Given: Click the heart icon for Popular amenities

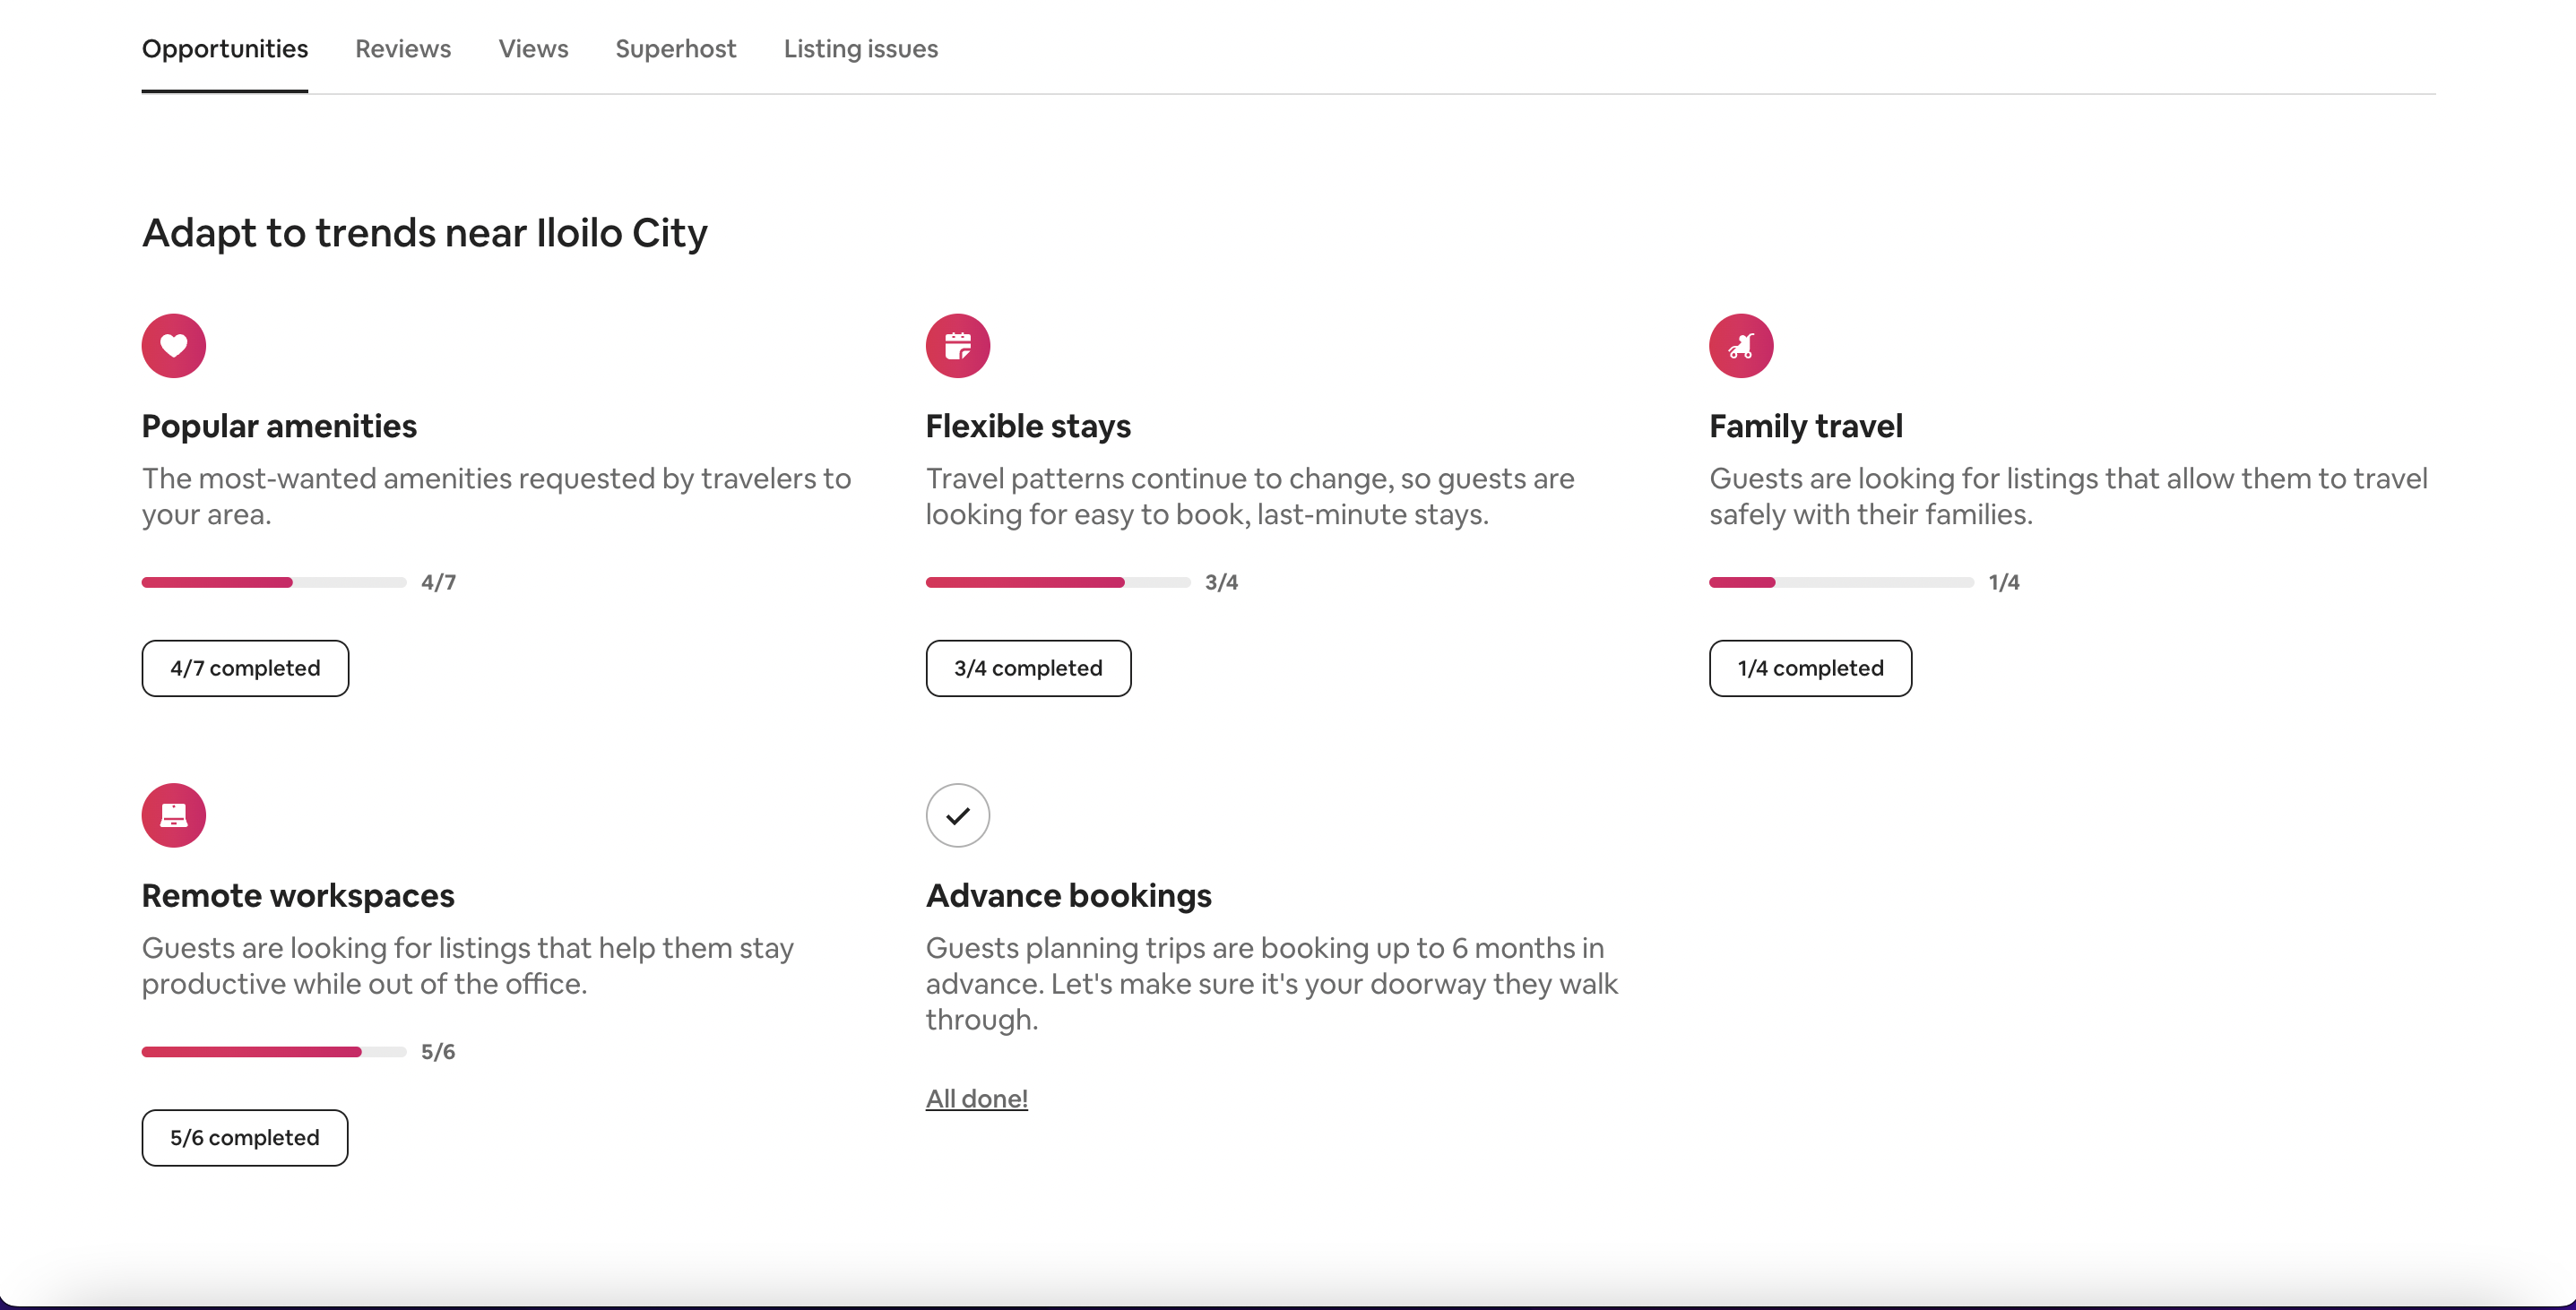Looking at the screenshot, I should [x=174, y=346].
